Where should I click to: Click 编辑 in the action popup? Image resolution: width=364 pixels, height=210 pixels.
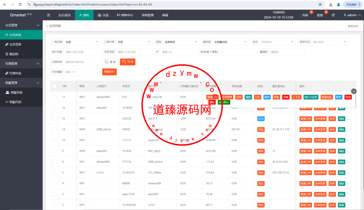click(x=248, y=97)
